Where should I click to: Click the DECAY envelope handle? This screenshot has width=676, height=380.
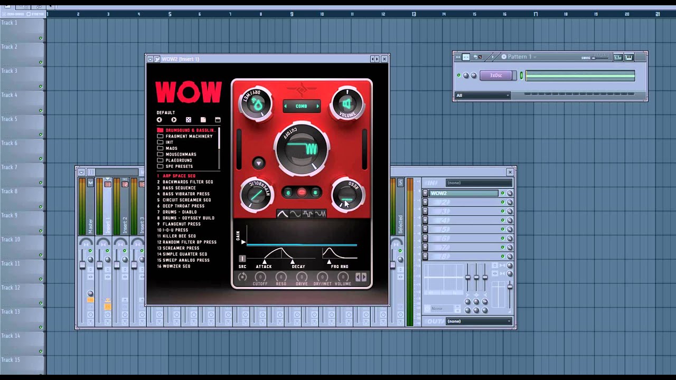click(x=293, y=261)
